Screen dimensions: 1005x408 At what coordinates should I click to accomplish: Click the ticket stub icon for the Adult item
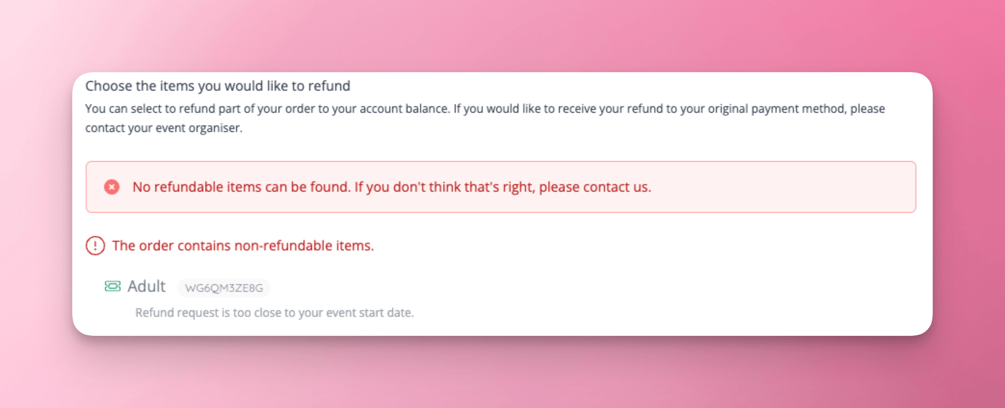tap(112, 286)
